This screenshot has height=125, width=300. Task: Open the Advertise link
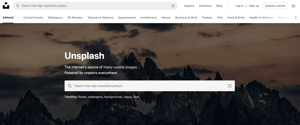(205, 6)
